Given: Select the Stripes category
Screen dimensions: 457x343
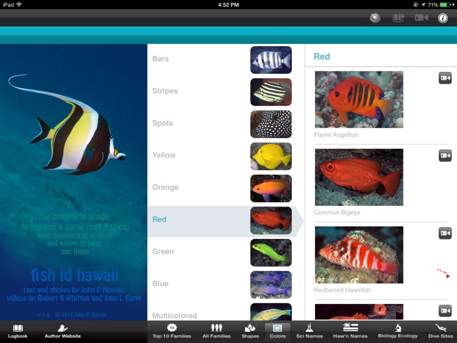Looking at the screenshot, I should (x=226, y=92).
